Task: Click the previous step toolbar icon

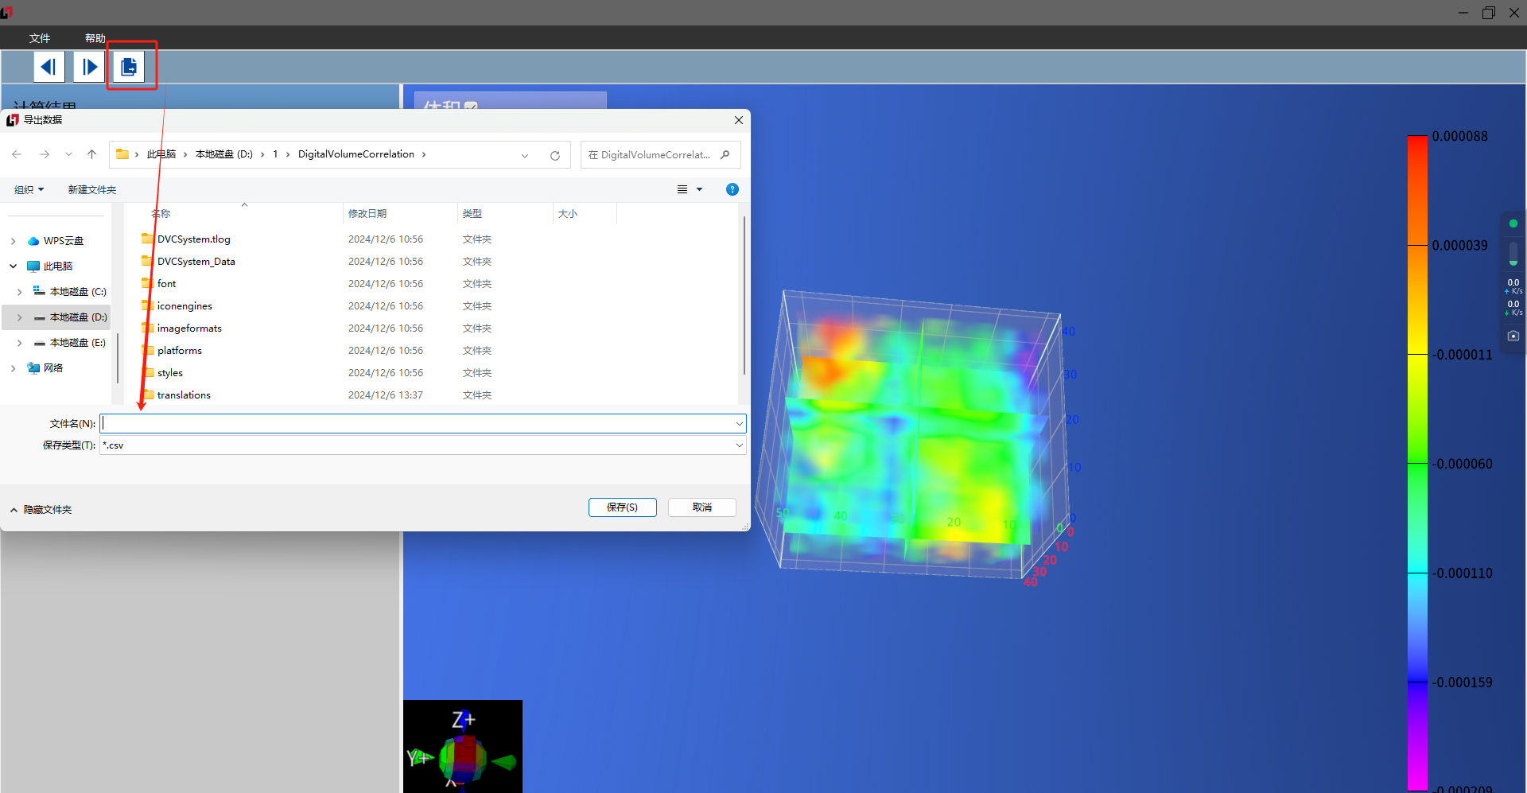Action: (49, 67)
